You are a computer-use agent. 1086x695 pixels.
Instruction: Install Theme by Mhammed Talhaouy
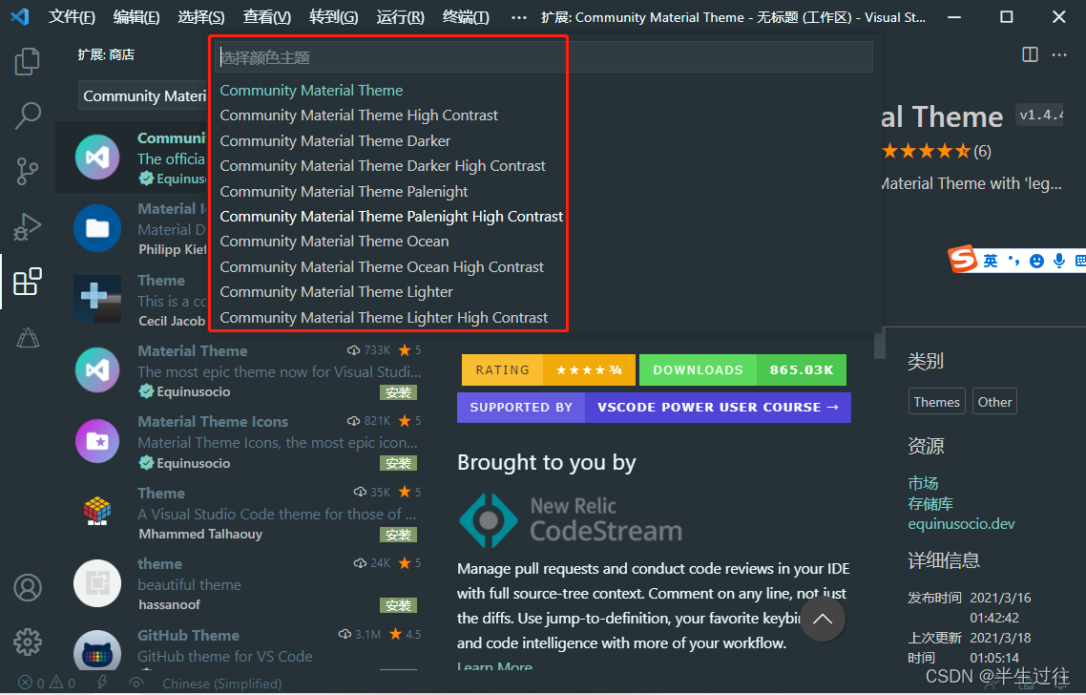coord(398,535)
